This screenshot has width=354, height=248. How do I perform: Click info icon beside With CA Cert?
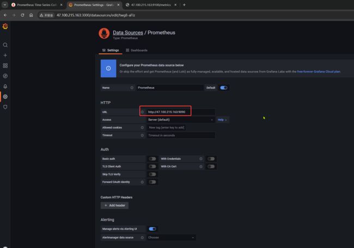201,166
